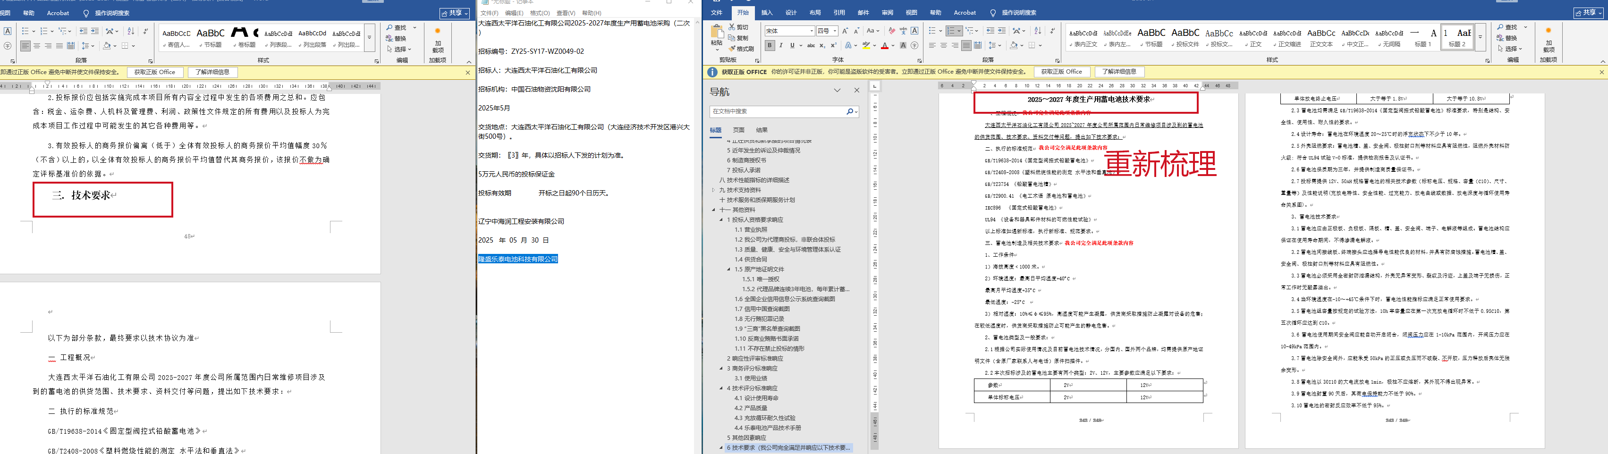Open the 格式(O) menu in Notepad
This screenshot has width=1608, height=454.
(539, 13)
